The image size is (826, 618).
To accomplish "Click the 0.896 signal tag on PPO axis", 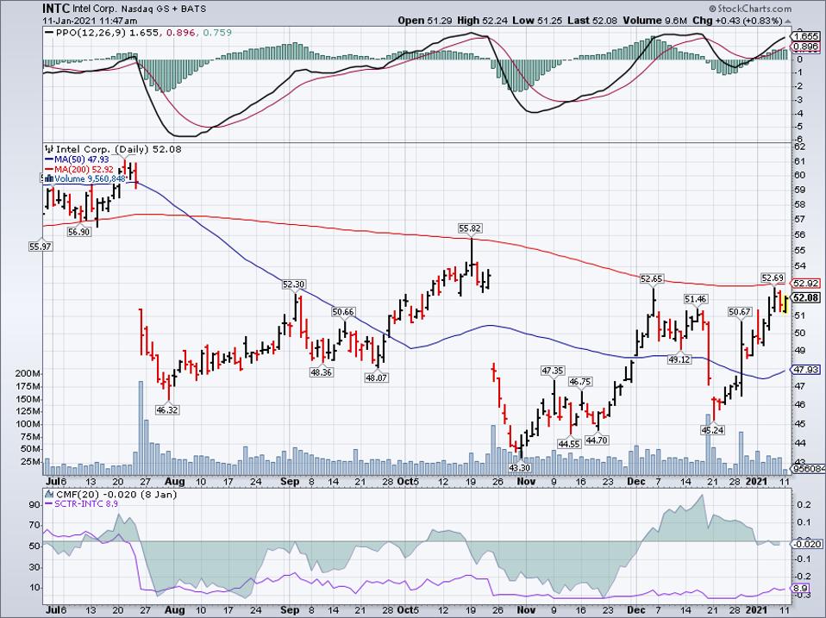I will pos(806,47).
